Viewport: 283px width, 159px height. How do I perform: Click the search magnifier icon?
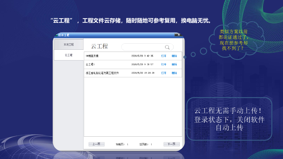coord(167,47)
